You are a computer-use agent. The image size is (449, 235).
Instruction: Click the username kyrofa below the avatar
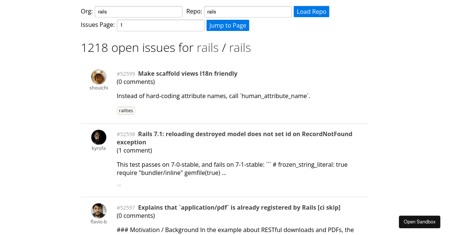pos(98,148)
